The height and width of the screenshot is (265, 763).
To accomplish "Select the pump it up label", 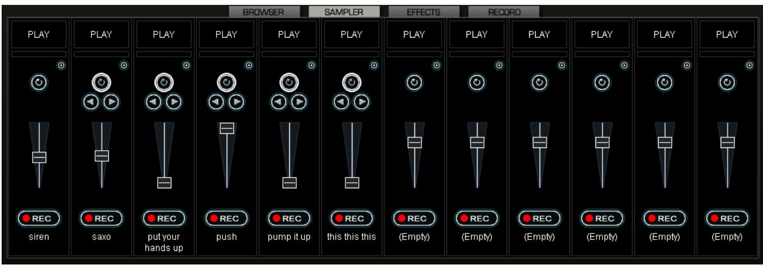I will (289, 237).
